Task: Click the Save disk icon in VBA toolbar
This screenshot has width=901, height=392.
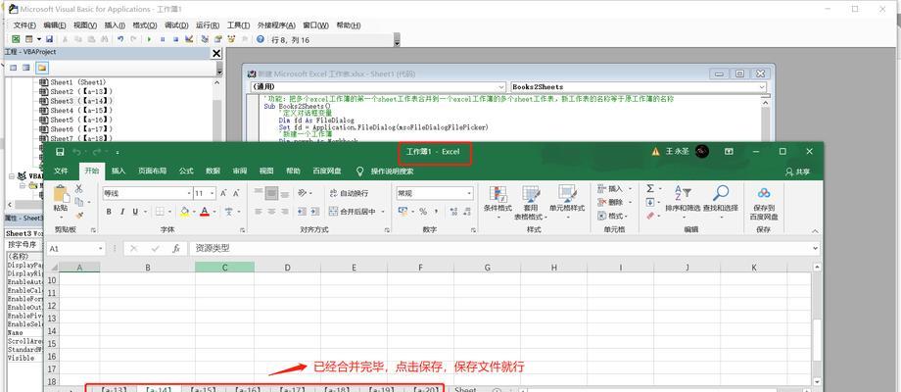Action: pos(49,39)
